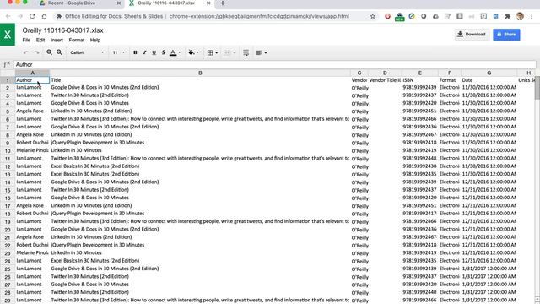This screenshot has height=304, width=540.
Task: Click the Vendor Title header cell
Action: click(385, 80)
